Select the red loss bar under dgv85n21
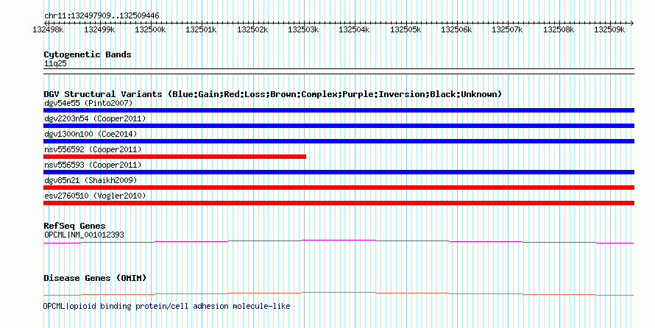Screen dimensions: 655x328 pyautogui.click(x=339, y=188)
